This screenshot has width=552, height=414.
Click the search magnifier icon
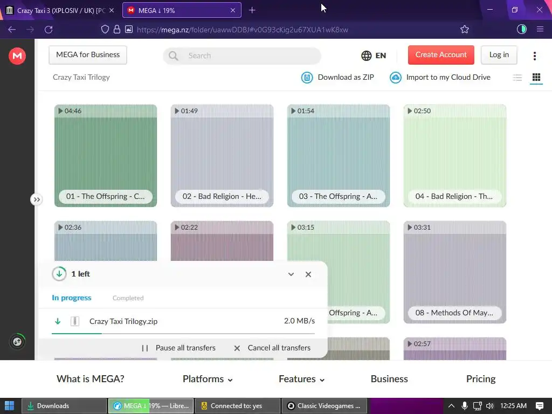pyautogui.click(x=173, y=56)
